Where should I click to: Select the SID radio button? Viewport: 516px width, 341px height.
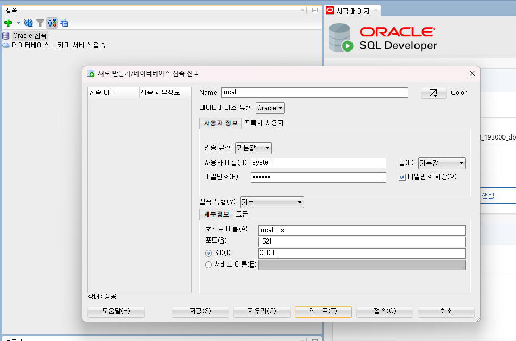point(208,253)
